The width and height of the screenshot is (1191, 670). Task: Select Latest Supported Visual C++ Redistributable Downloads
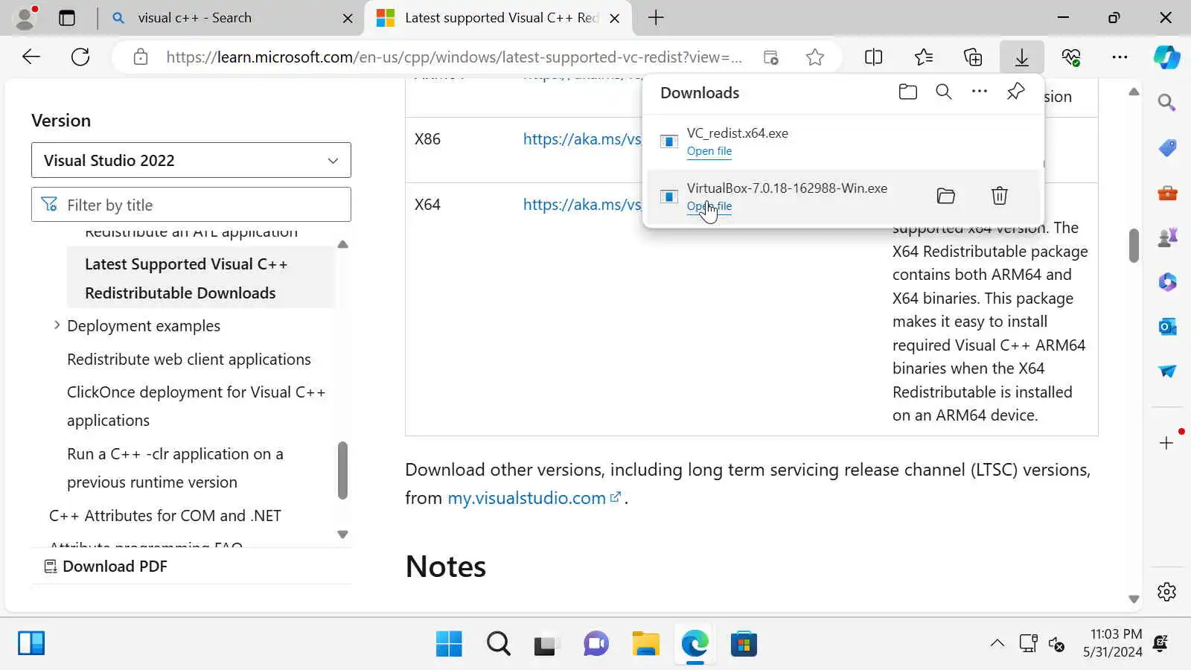pos(201,278)
